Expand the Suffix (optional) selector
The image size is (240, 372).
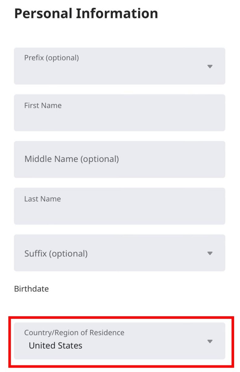[120, 253]
